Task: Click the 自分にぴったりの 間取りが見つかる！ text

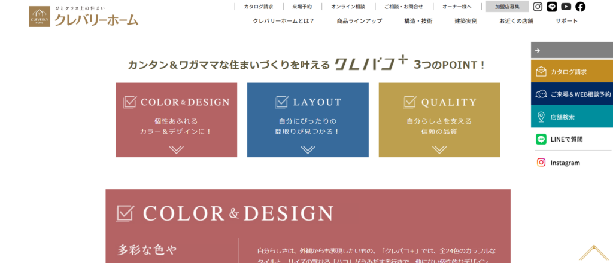Action: click(308, 126)
